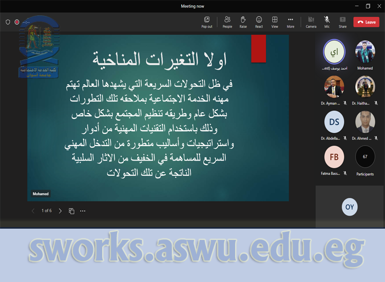Open slide options ellipsis below presentation
This screenshot has width=385, height=282.
click(83, 211)
